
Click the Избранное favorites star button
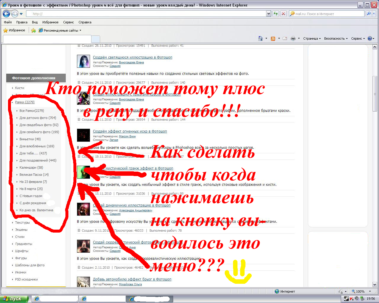[x=14, y=30]
